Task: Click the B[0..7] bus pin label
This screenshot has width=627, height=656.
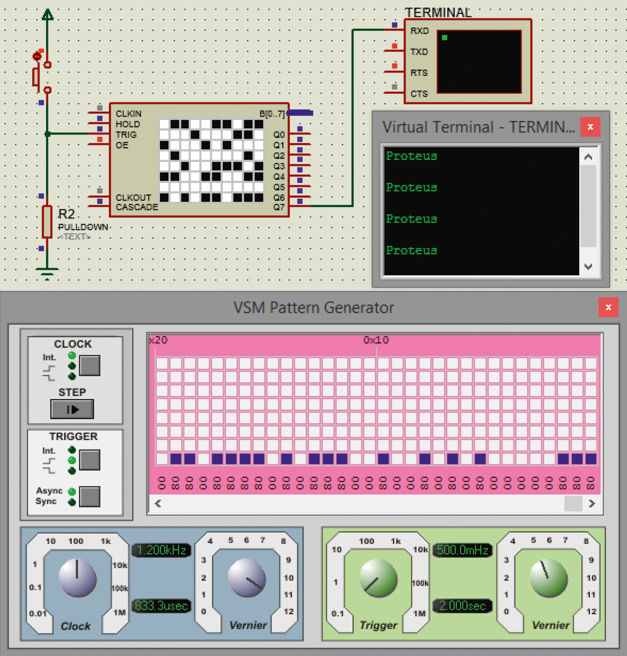Action: pos(272,114)
